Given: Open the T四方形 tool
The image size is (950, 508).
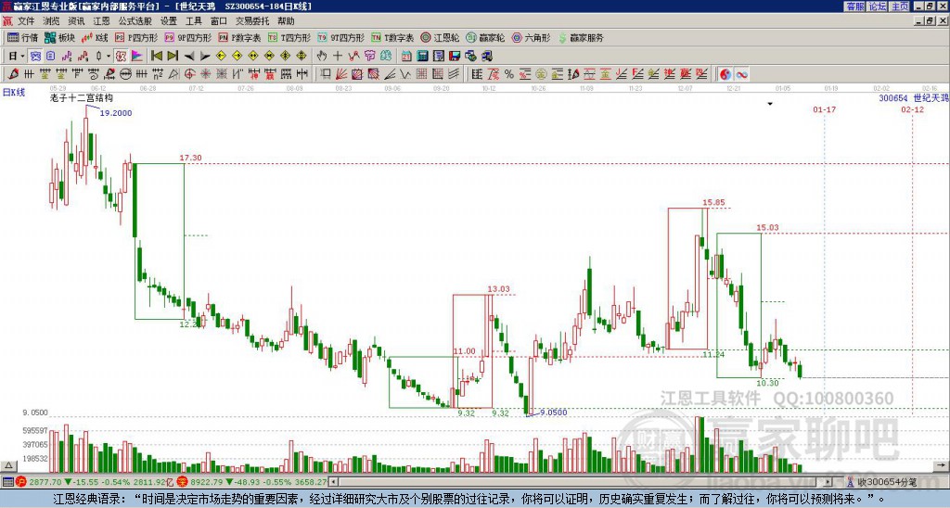Looking at the screenshot, I should click(289, 37).
